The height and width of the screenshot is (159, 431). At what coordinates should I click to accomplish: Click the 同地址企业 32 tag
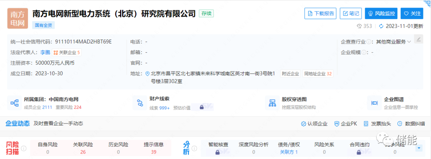pos(318,74)
